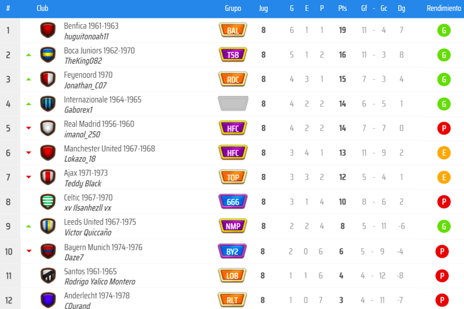Open manager Victor Quiccaño profile
464x309 pixels.
pos(88,232)
